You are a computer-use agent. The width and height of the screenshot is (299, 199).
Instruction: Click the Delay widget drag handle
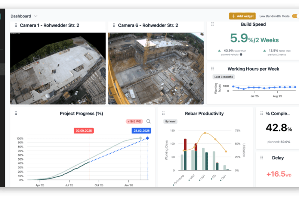(x=261, y=158)
